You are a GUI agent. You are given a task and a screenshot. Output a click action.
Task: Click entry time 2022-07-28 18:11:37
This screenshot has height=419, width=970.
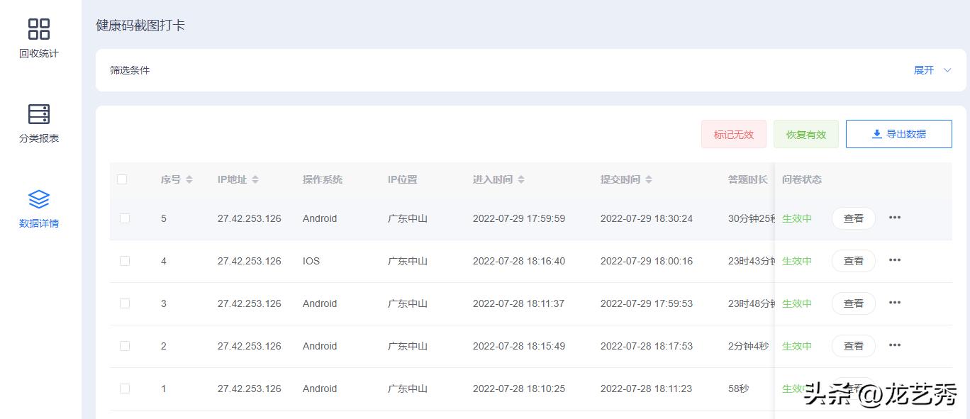click(x=519, y=303)
